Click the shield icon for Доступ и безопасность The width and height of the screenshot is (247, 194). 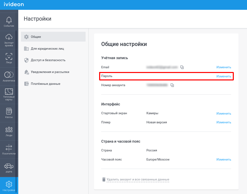coord(26,60)
